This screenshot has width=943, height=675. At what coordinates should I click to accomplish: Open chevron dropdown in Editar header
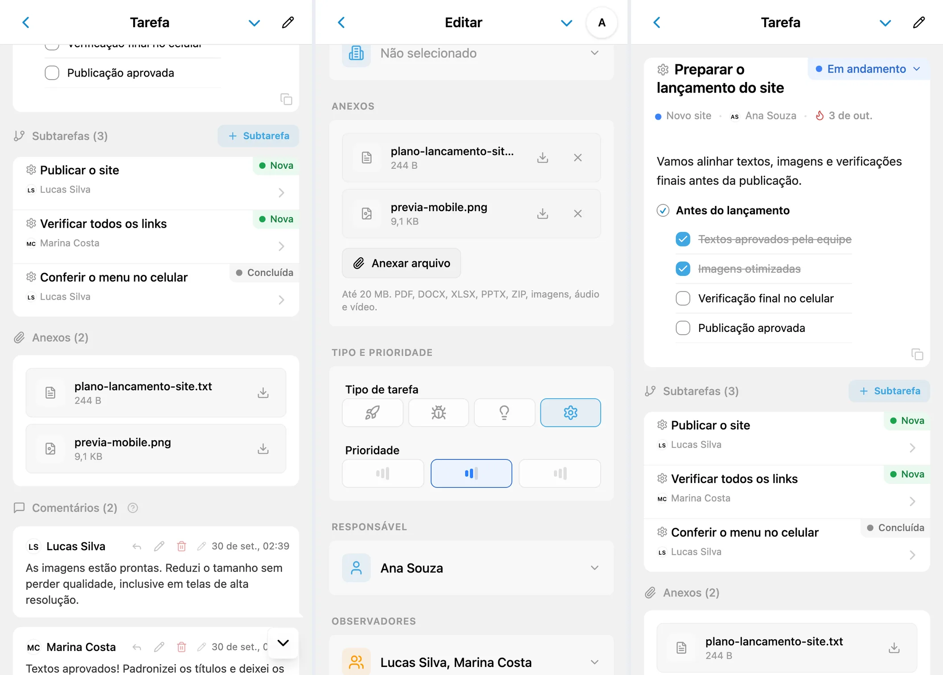tap(566, 23)
